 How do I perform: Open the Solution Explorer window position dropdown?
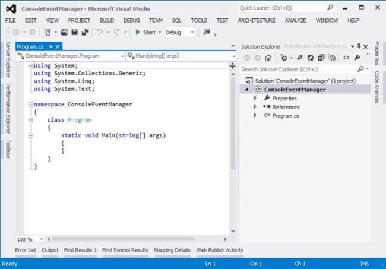(353, 46)
